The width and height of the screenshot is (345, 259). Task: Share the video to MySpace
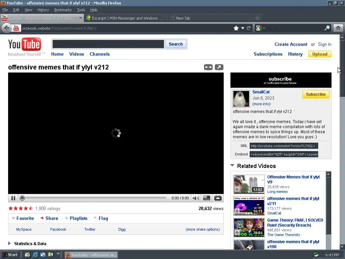point(24,229)
